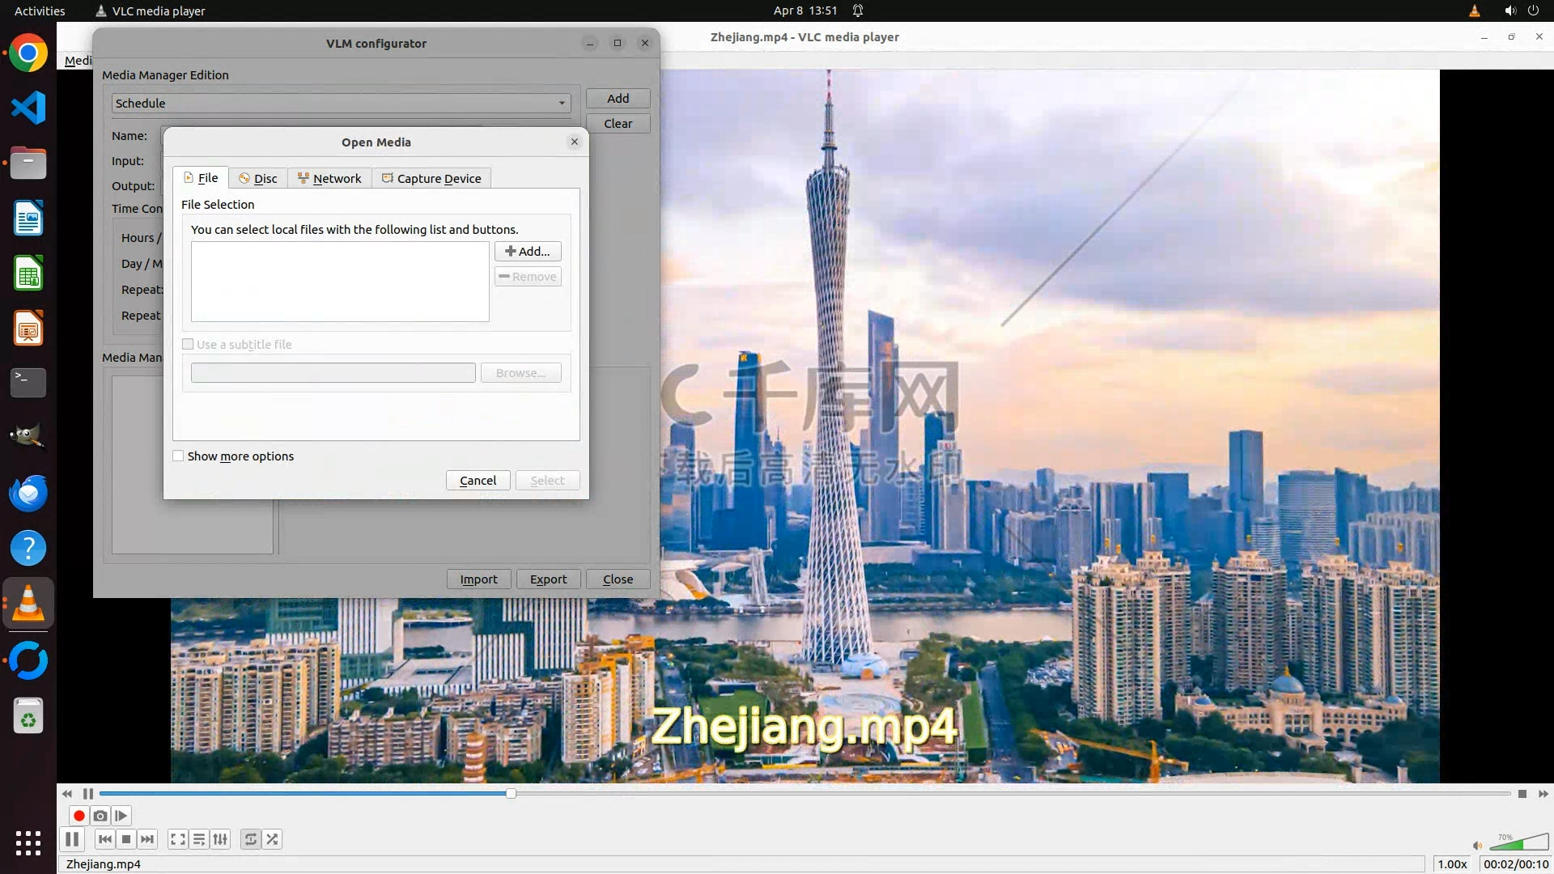This screenshot has width=1554, height=874.
Task: Open the Capture Device tab
Action: click(x=431, y=179)
